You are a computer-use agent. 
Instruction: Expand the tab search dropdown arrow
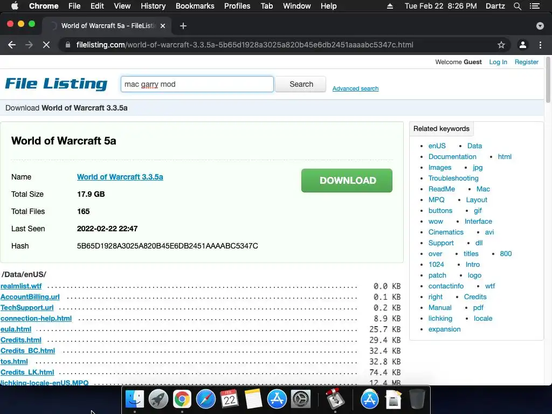pyautogui.click(x=540, y=26)
